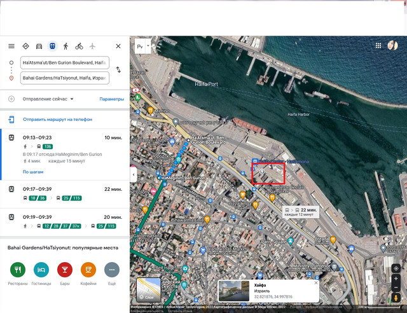Viewport: 407px width, 313px height.
Task: Open route options 'Параметры'
Action: pos(112,99)
